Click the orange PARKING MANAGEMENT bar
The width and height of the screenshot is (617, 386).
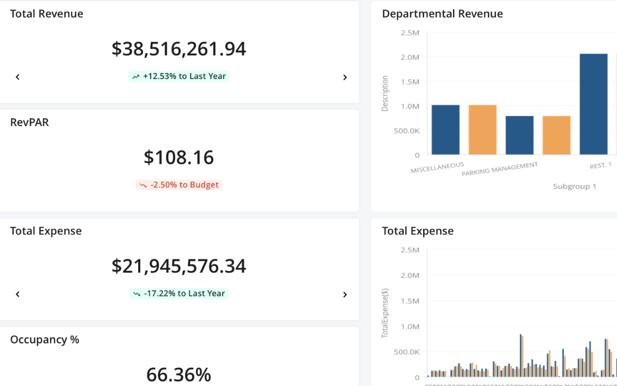pos(556,135)
